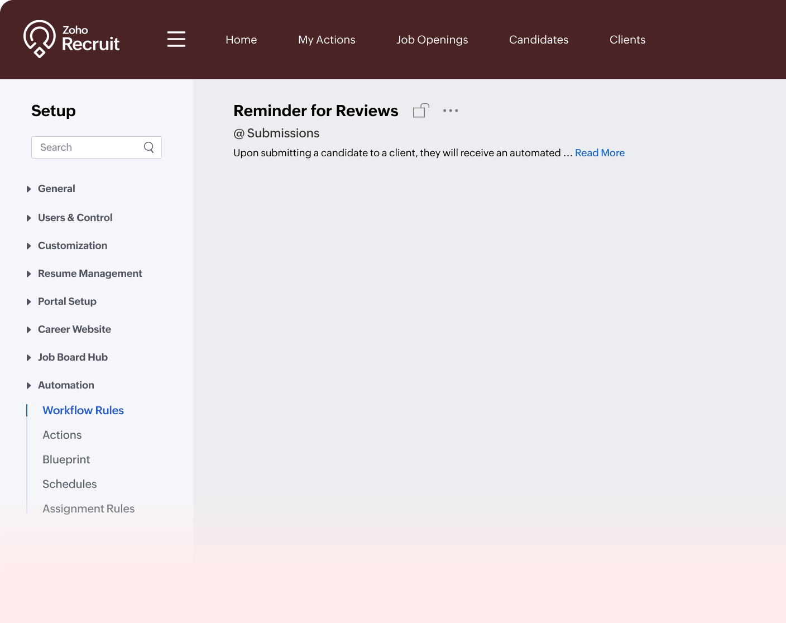This screenshot has width=786, height=623.
Task: Click the Zoho Recruit logo
Action: coord(71,39)
